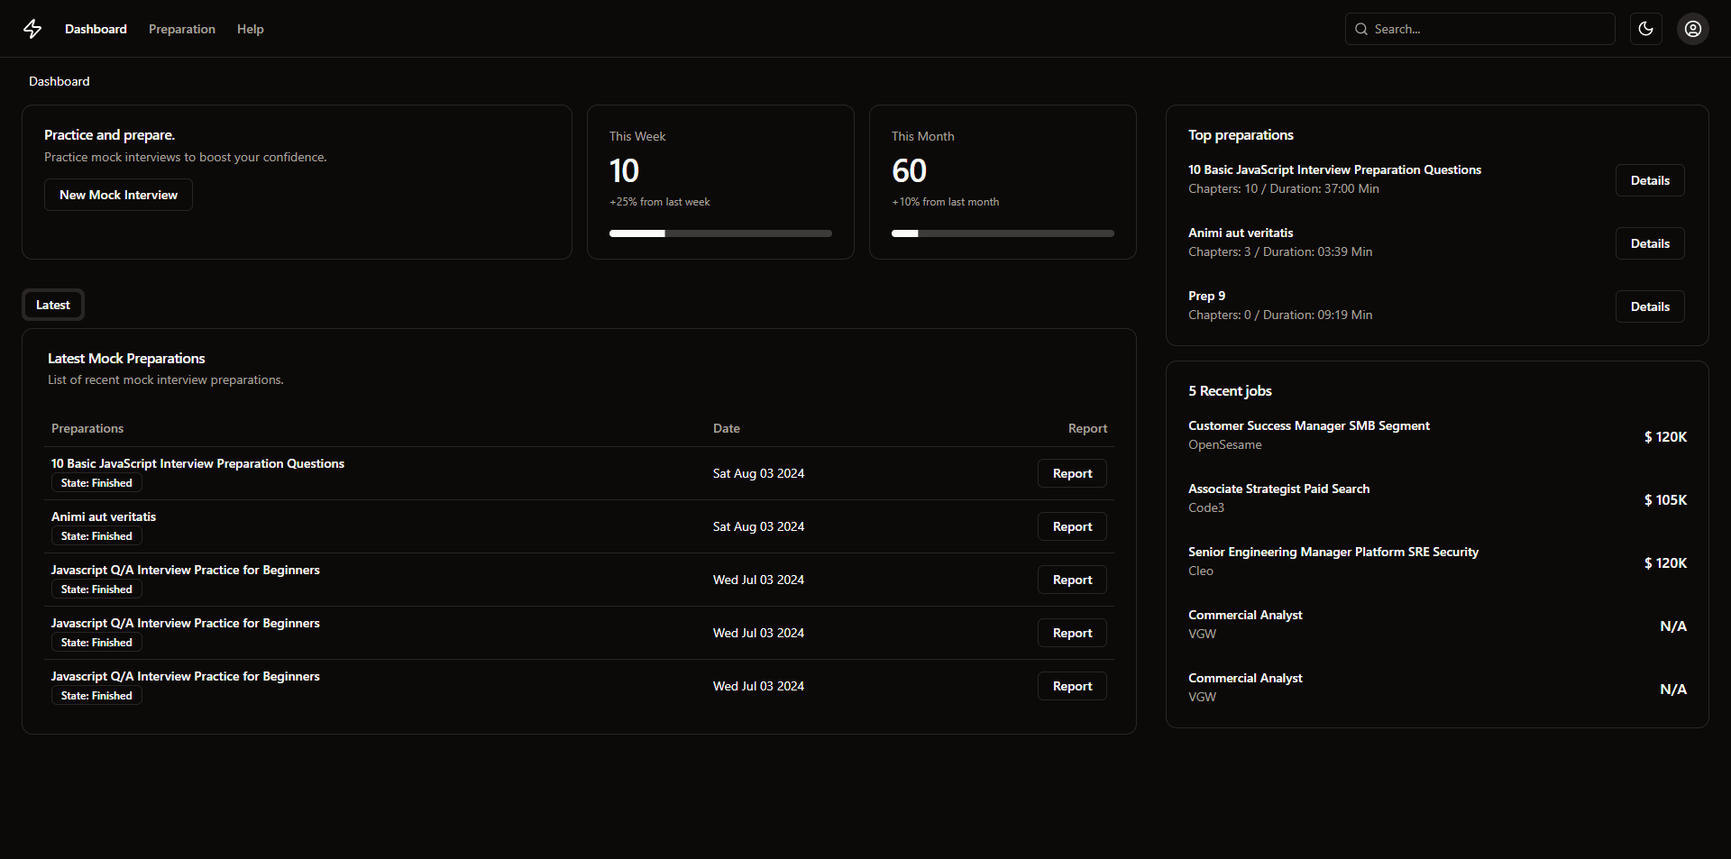This screenshot has width=1731, height=859.
Task: Open Details for Animi aut veritatis top preparation
Action: pyautogui.click(x=1649, y=243)
